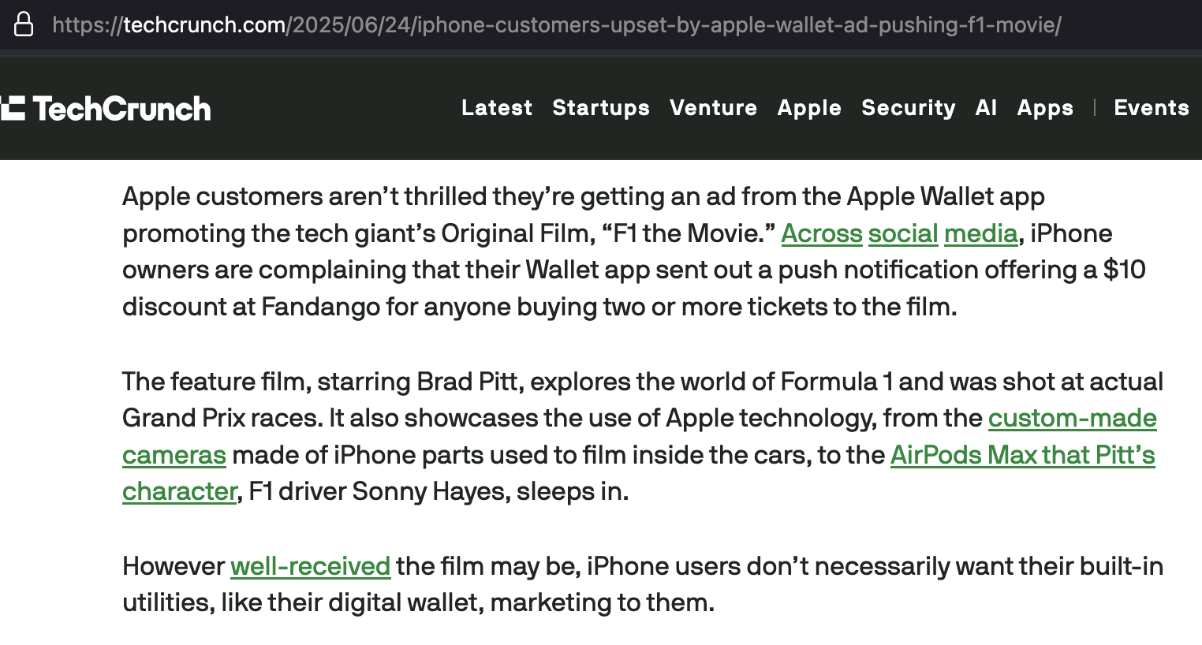
Task: Open the "custom-made" cameras link
Action: (x=1072, y=419)
